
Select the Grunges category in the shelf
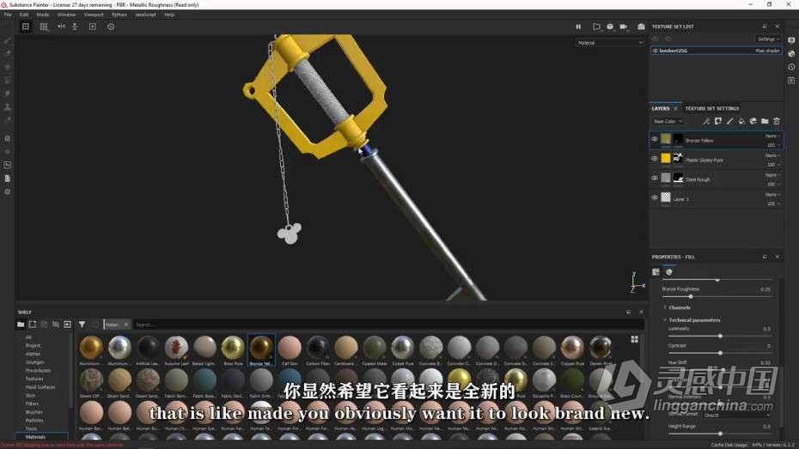click(x=34, y=362)
